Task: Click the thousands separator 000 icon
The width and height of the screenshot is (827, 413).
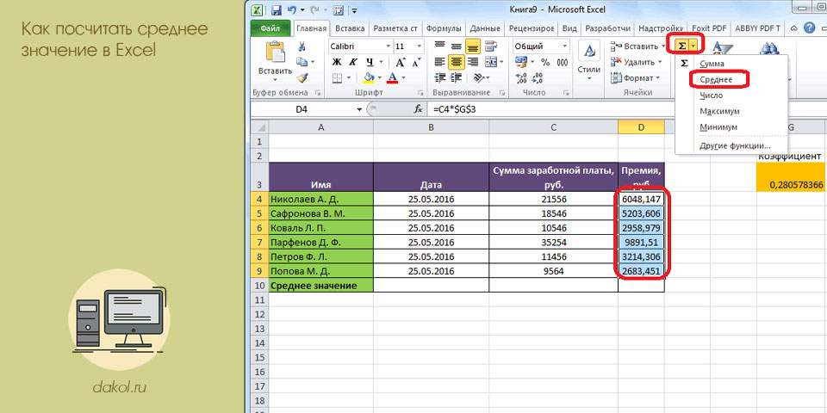Action: (563, 62)
